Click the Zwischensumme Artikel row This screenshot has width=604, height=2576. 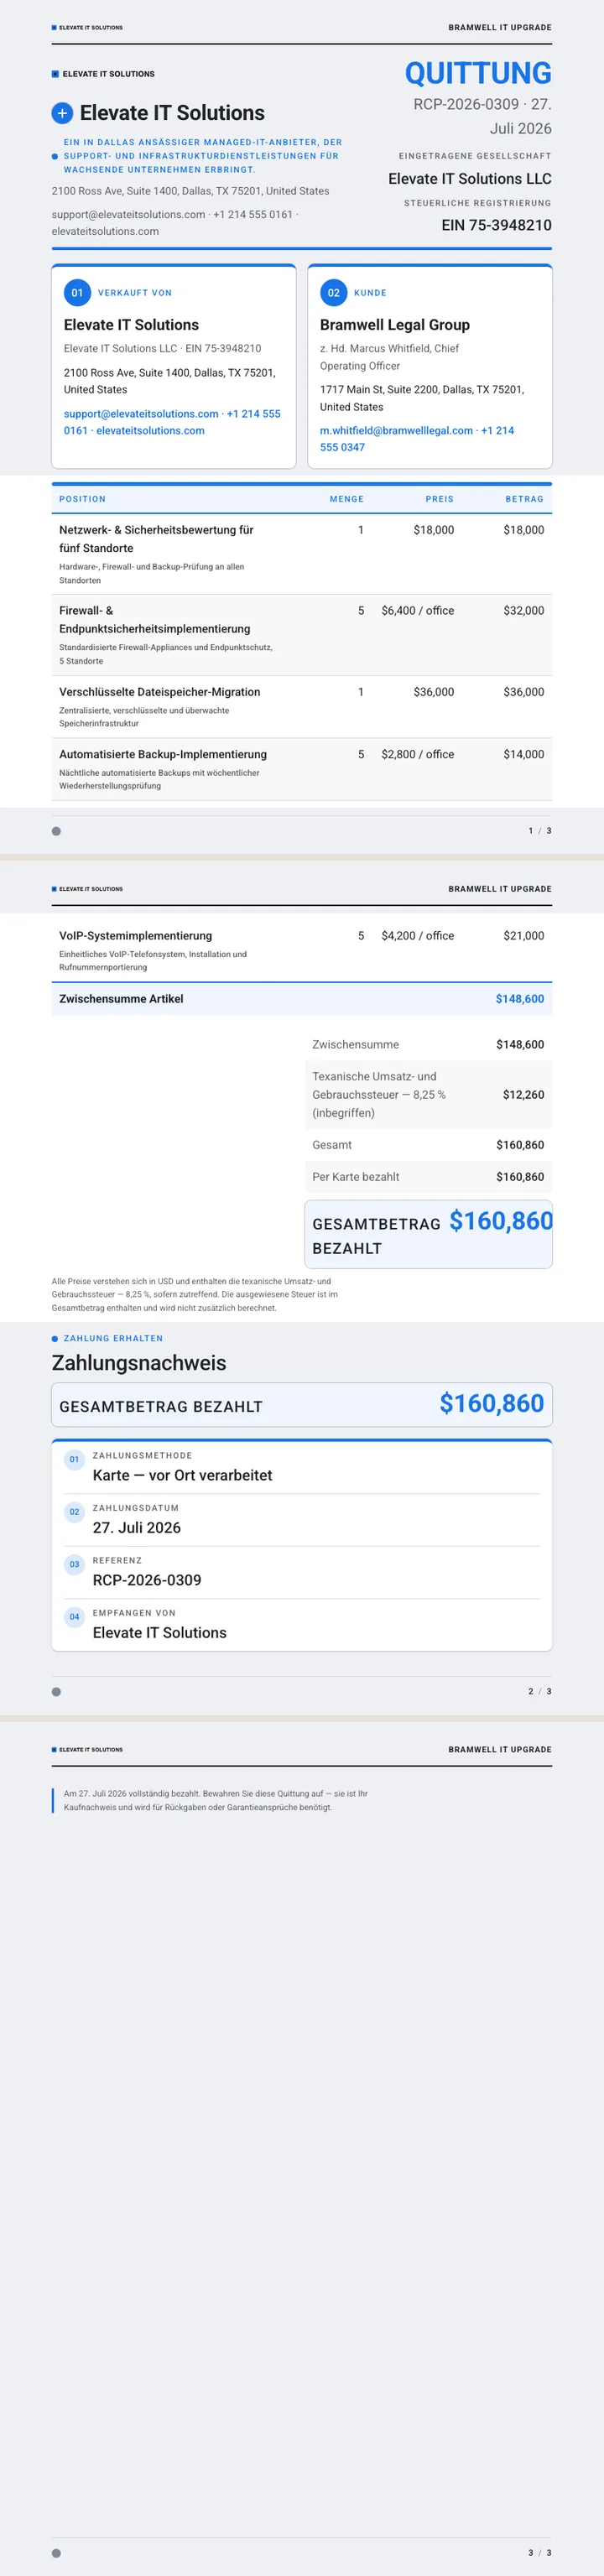[x=302, y=999]
